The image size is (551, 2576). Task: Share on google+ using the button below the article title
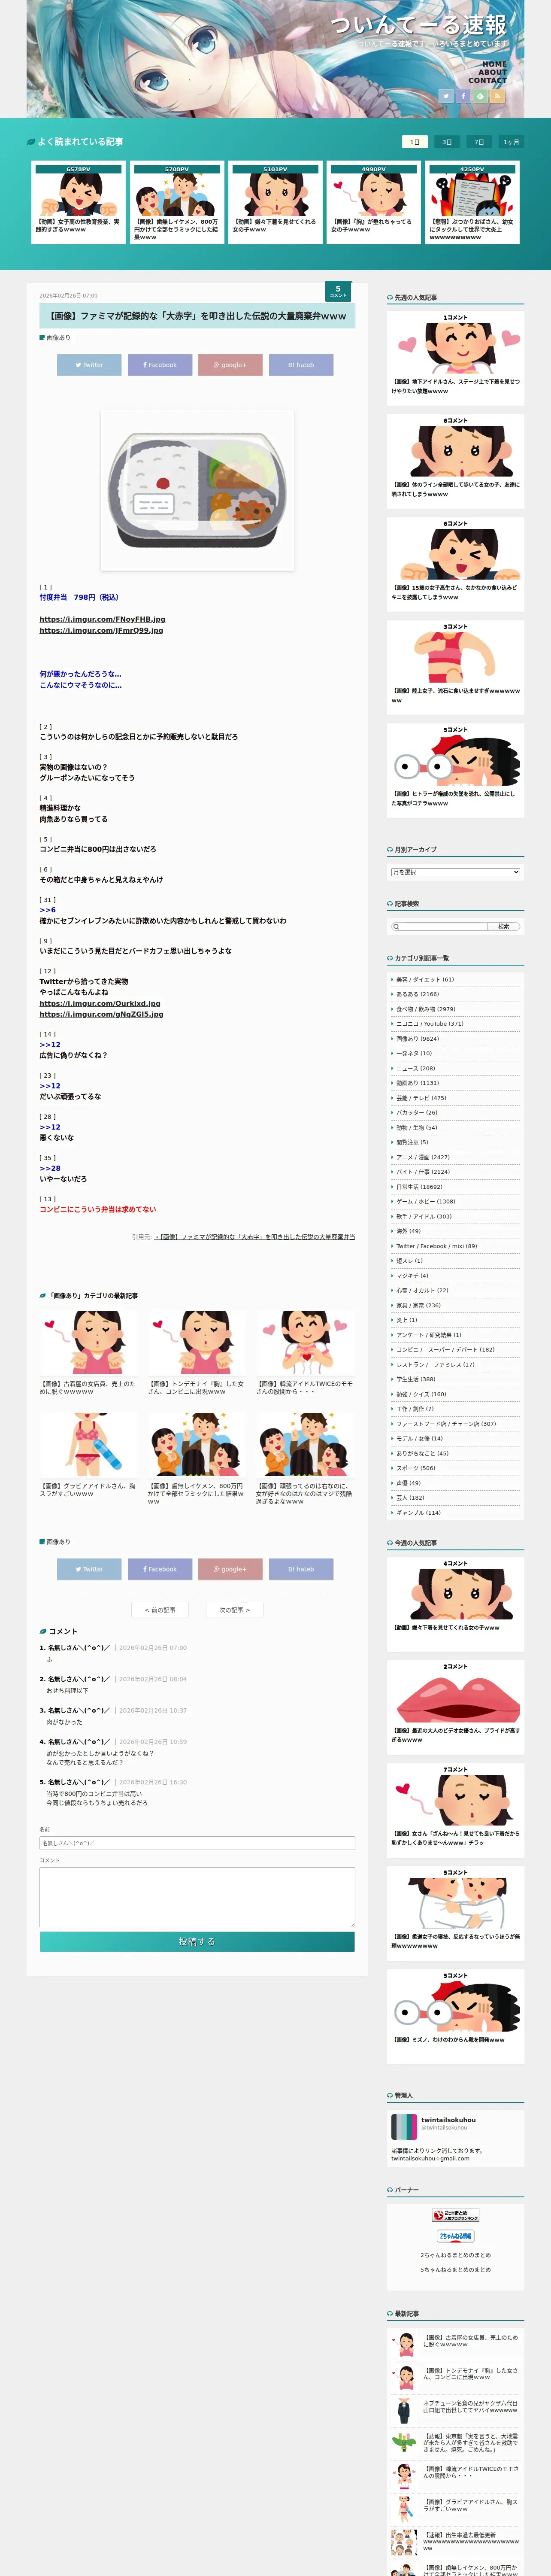point(230,365)
